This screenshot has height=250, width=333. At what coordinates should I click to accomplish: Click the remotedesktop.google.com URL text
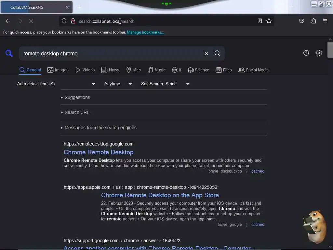click(99, 144)
